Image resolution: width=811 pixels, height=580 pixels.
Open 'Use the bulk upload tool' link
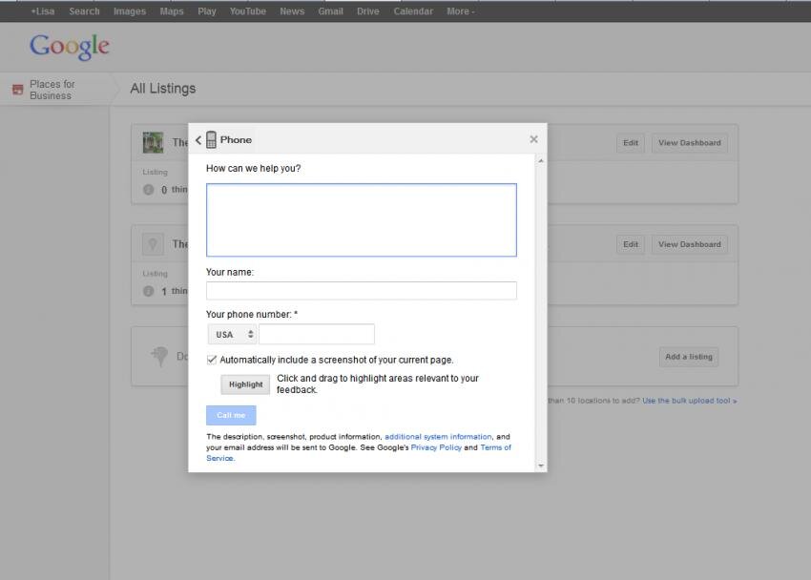690,401
